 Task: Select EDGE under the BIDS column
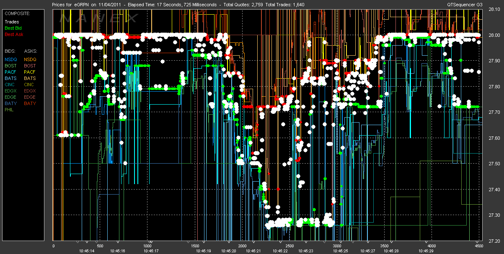click(10, 97)
